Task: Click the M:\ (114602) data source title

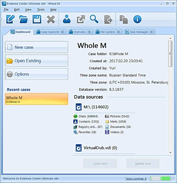Action: click(96, 107)
